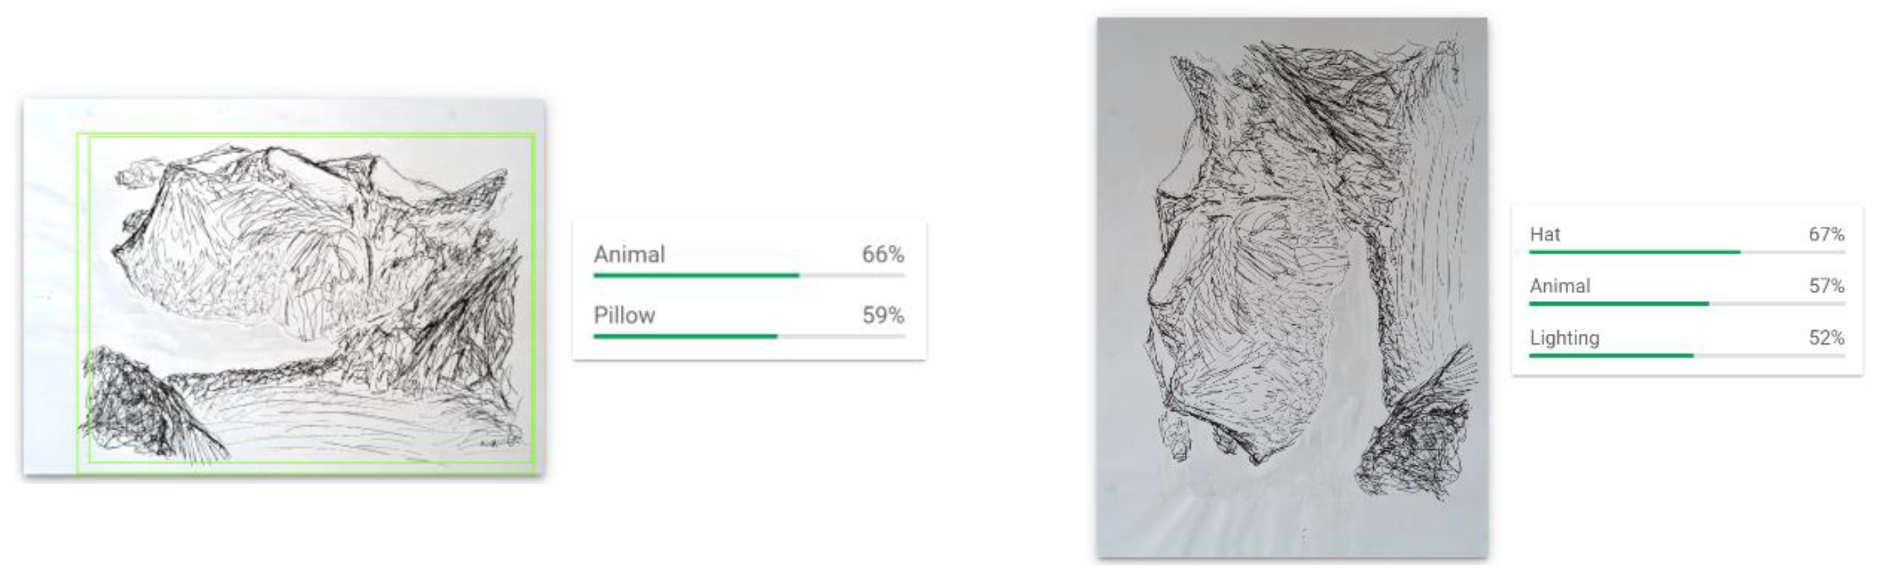Click the portrait-oriented rotated sketch image
This screenshot has width=1879, height=579.
pyautogui.click(x=1291, y=288)
